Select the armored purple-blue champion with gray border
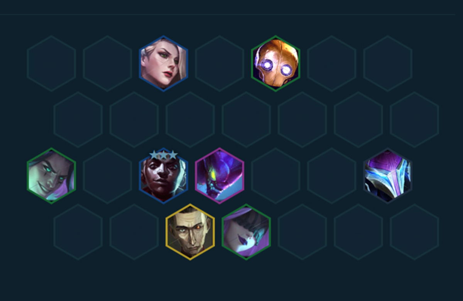Viewport: 463px width, 301px height. pyautogui.click(x=388, y=176)
